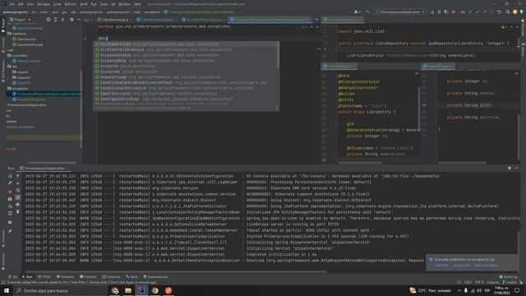The width and height of the screenshot is (526, 296).
Task: Select the ImportResource completion suggestion
Action: 186,94
